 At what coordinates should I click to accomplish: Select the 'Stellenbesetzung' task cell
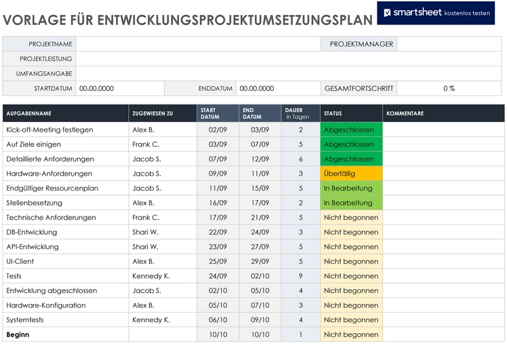click(66, 203)
